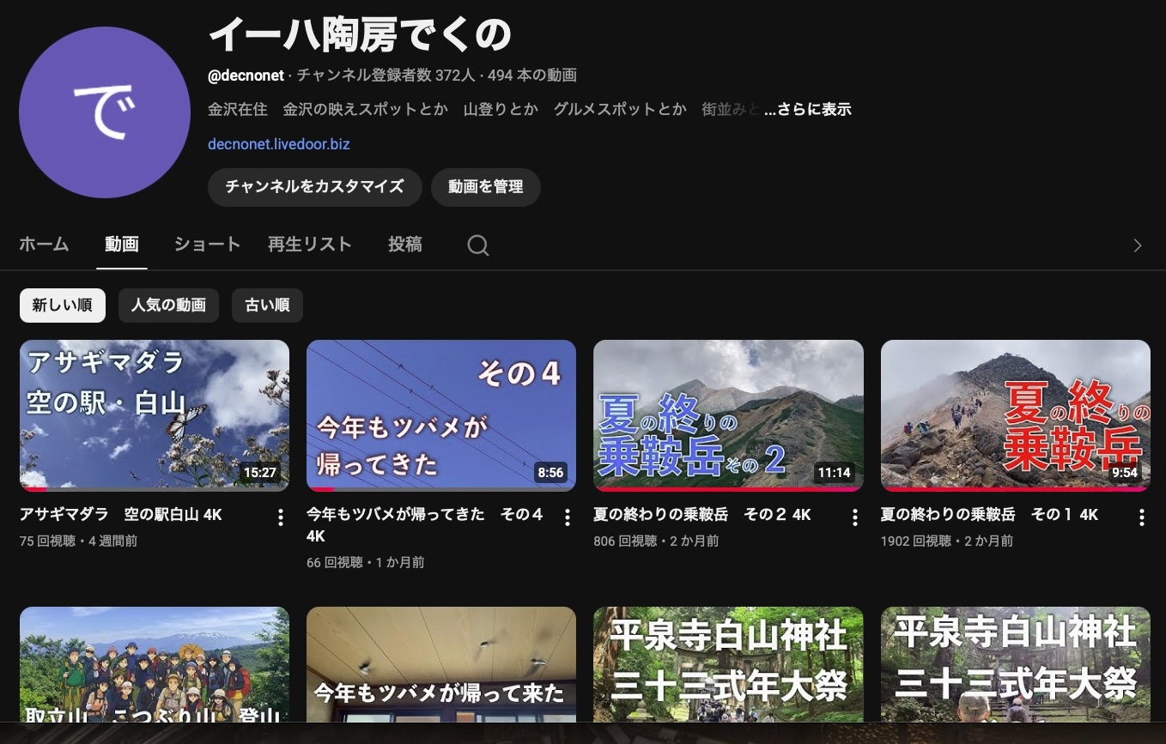Open the 投稿 tab
Screen dimensions: 1166x744
point(404,245)
